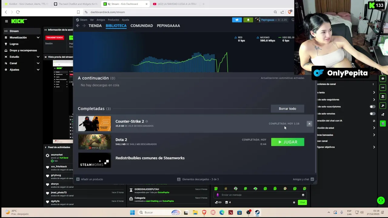Screen dimensions: 388x218
Task: Click the Borrar todo button
Action: 287,109
